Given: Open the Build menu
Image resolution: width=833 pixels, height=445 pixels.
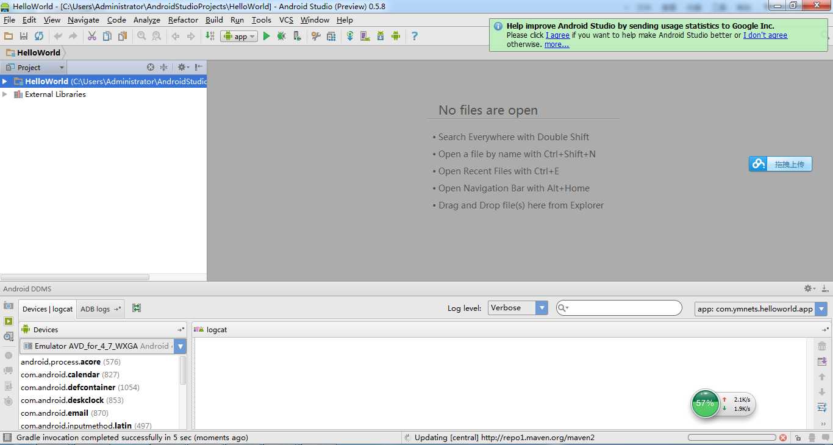Looking at the screenshot, I should click(x=214, y=20).
